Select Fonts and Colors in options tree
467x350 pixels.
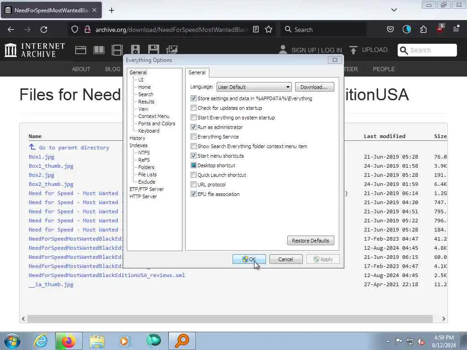157,124
